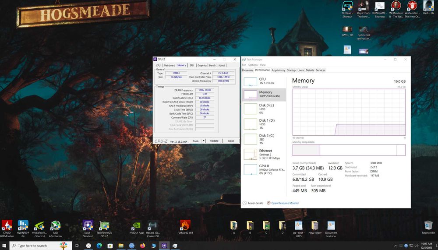Image resolution: width=438 pixels, height=250 pixels.
Task: Switch to the SPD tab in CPU-Z
Action: [192, 65]
